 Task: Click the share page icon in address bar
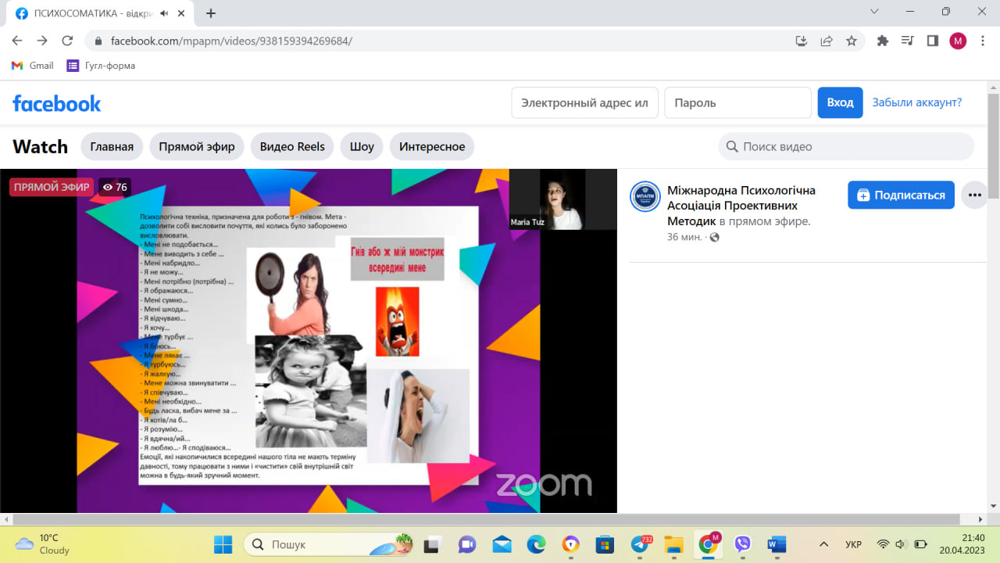(827, 41)
